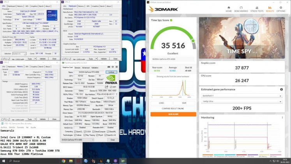Click the Time Spy score validation checkmark

(x=171, y=20)
